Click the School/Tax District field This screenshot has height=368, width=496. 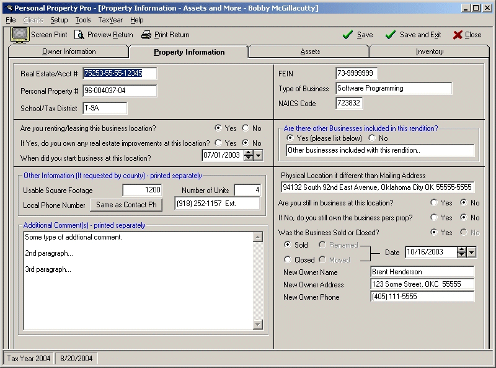coord(105,109)
